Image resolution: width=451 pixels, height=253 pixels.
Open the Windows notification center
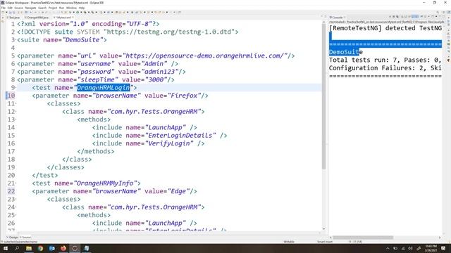[x=443, y=248]
